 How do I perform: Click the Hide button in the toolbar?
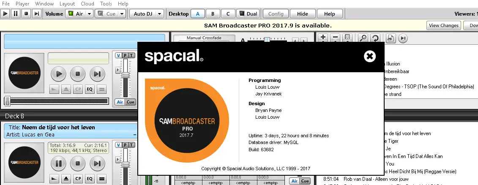(303, 14)
